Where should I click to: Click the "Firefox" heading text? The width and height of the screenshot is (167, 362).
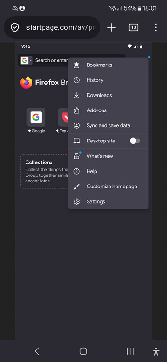[47, 83]
